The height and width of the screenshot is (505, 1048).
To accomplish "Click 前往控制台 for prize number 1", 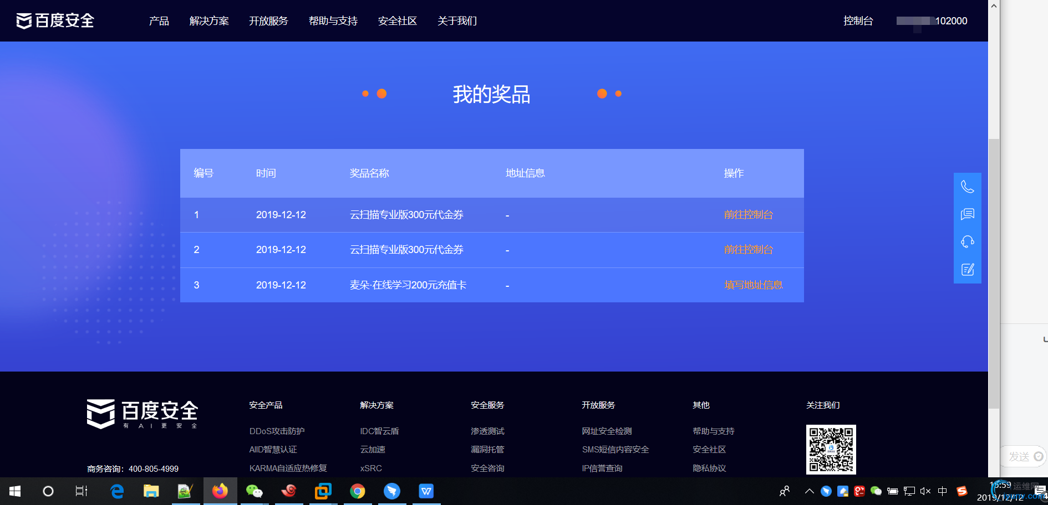I will (x=749, y=215).
